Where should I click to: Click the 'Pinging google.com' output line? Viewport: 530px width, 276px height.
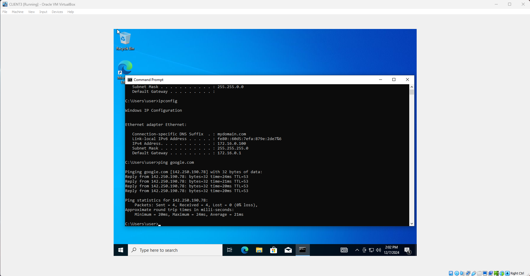click(x=194, y=172)
